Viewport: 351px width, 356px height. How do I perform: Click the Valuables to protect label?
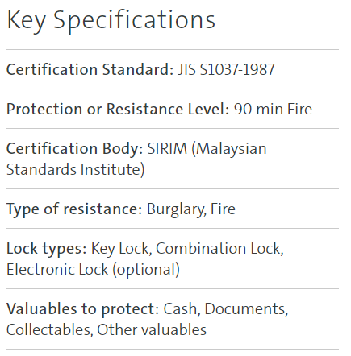(x=83, y=308)
